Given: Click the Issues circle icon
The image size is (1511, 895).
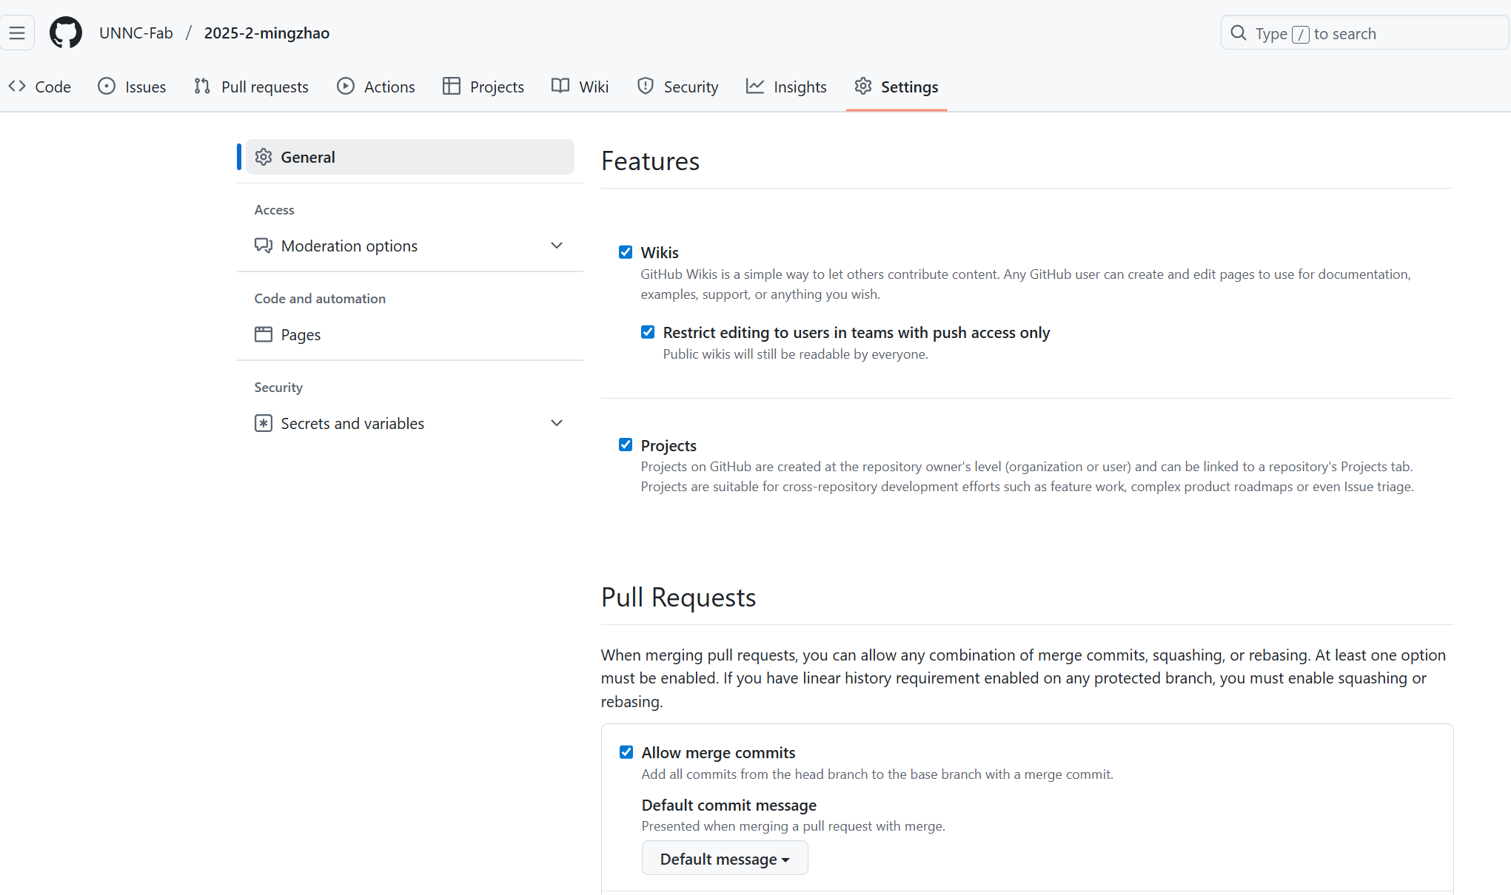Looking at the screenshot, I should point(107,87).
